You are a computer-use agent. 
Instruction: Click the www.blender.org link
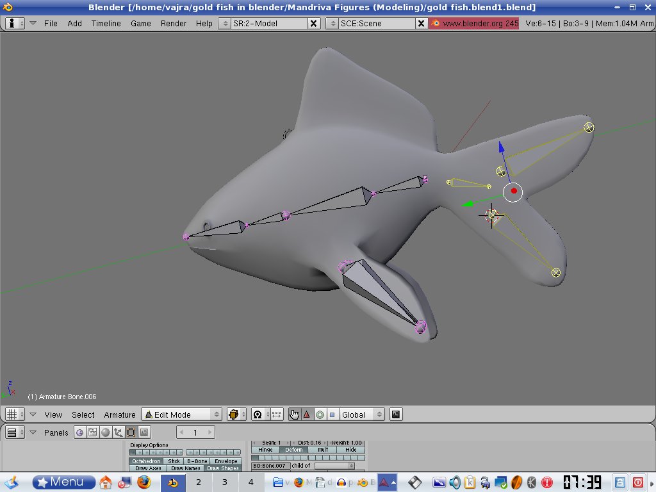point(474,23)
